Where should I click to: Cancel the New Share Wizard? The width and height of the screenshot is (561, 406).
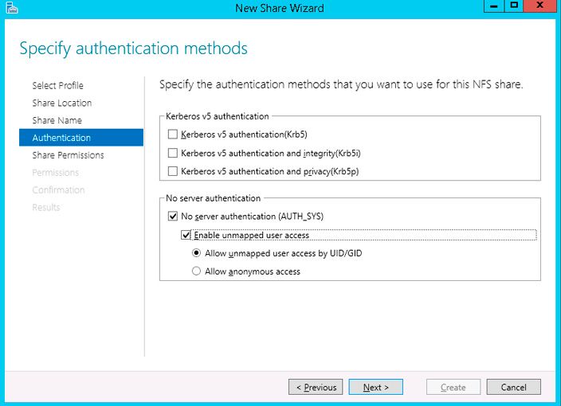click(513, 387)
